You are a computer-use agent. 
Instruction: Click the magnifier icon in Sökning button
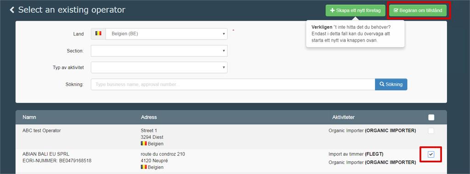coord(382,84)
